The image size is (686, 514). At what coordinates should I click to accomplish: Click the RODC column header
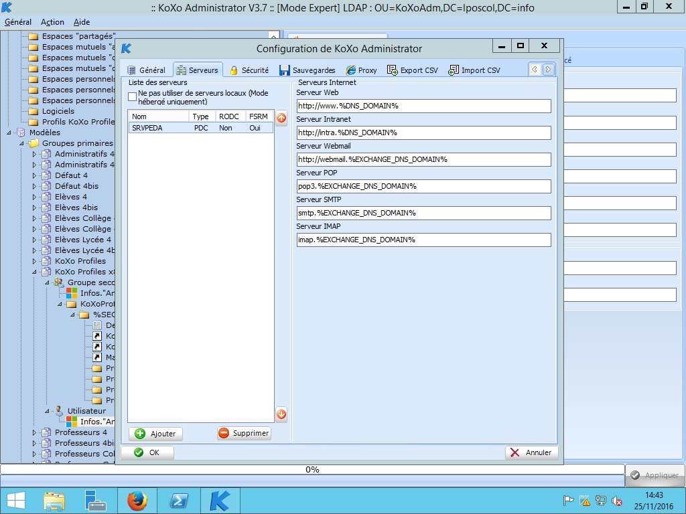[230, 116]
